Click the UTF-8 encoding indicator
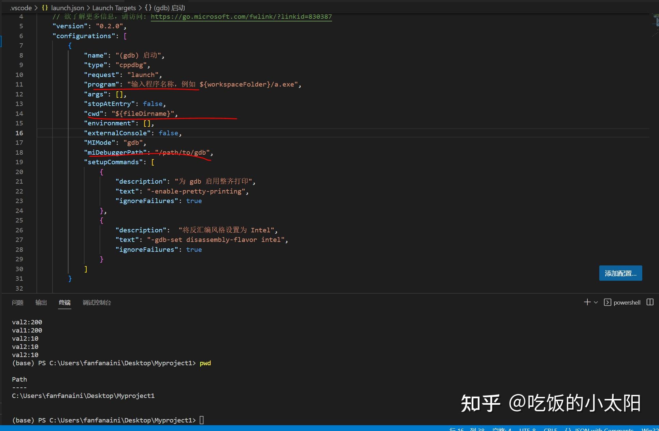 click(x=527, y=430)
